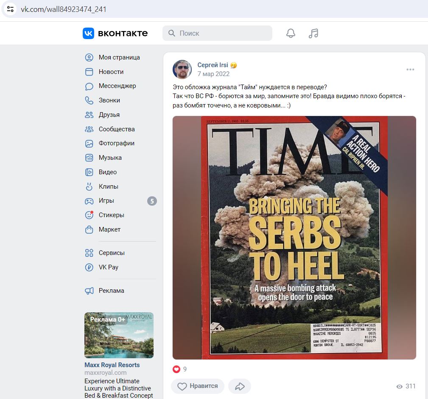The image size is (428, 399).
Task: Click the Музыка icon in sidebar
Action: [x=89, y=158]
